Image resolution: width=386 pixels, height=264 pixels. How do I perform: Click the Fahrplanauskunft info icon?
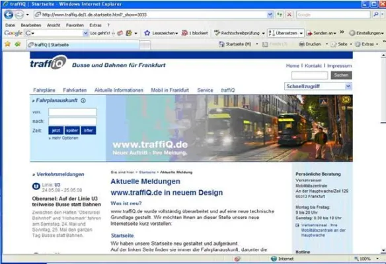(83, 100)
